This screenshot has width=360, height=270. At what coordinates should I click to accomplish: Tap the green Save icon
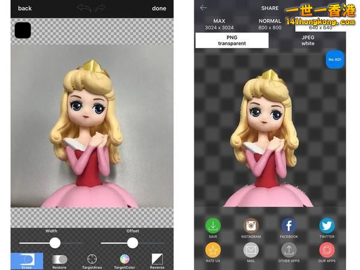tap(213, 226)
